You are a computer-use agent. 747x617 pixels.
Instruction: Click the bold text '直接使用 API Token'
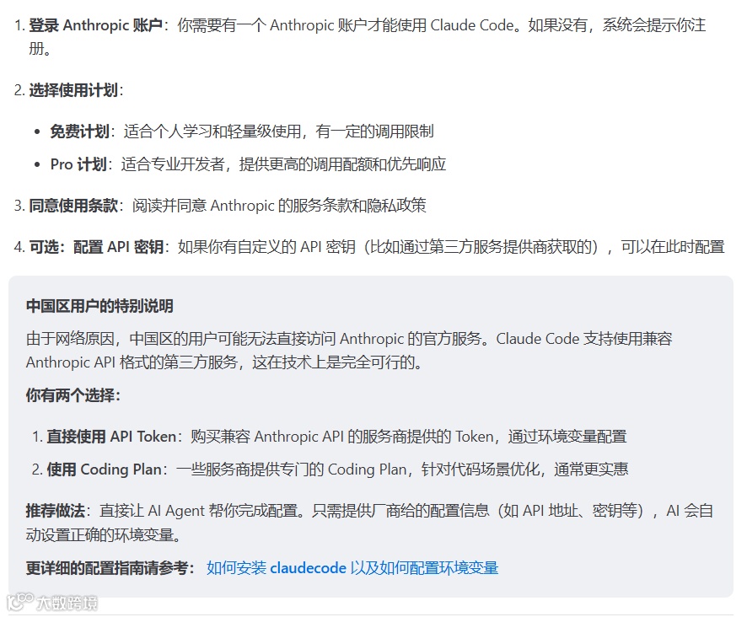pos(111,437)
